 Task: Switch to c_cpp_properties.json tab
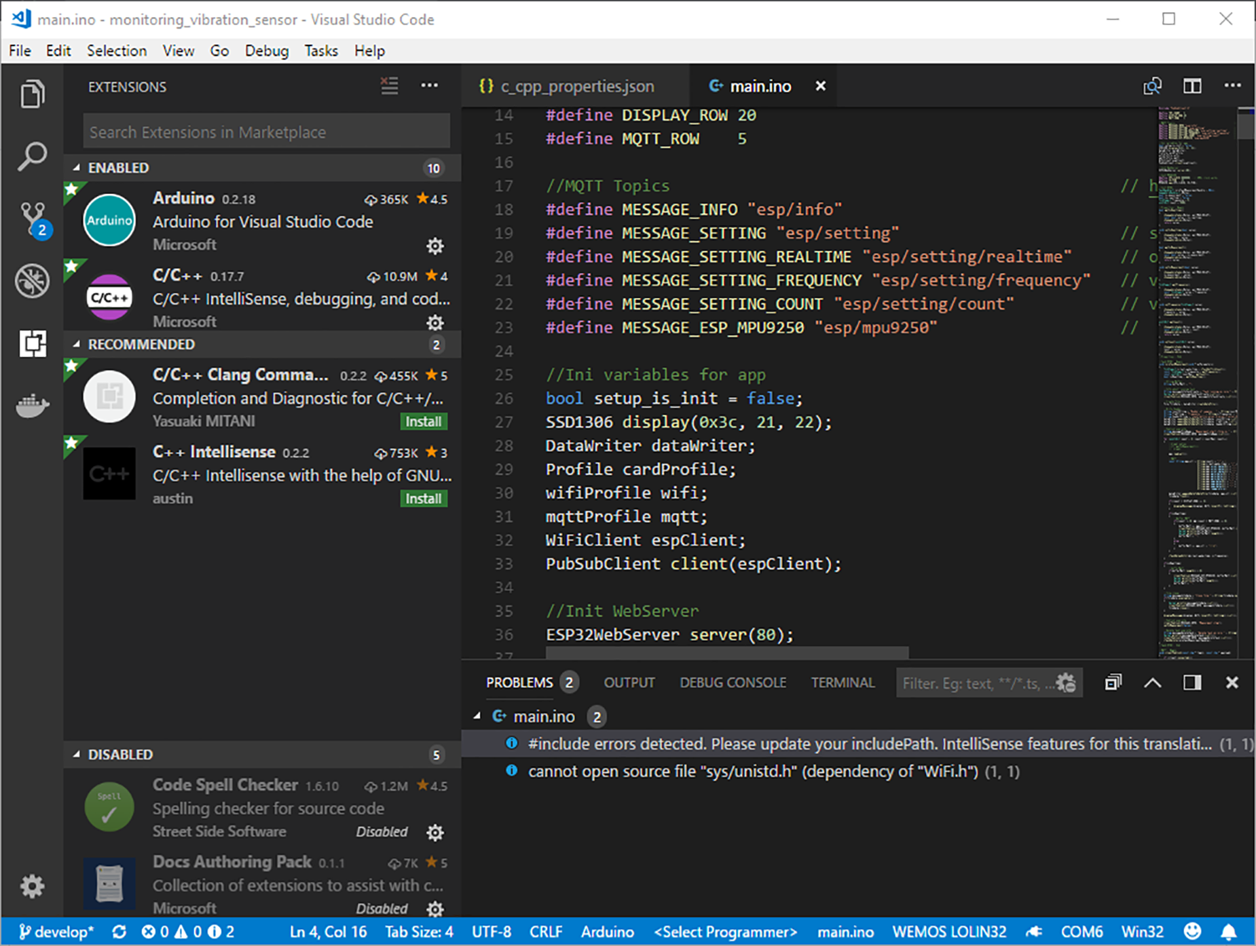point(576,86)
